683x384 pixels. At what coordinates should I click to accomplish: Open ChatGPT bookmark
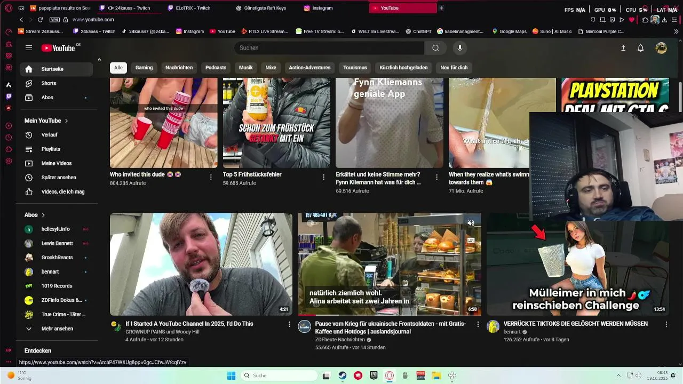[x=417, y=31]
